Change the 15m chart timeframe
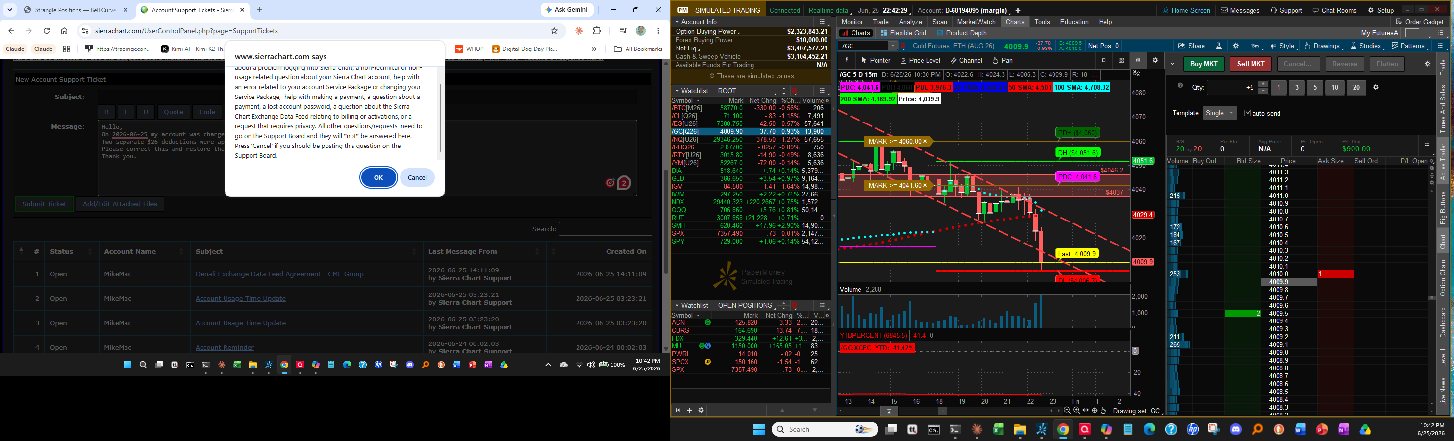Screen dimensions: 1454x441 pos(1255,46)
